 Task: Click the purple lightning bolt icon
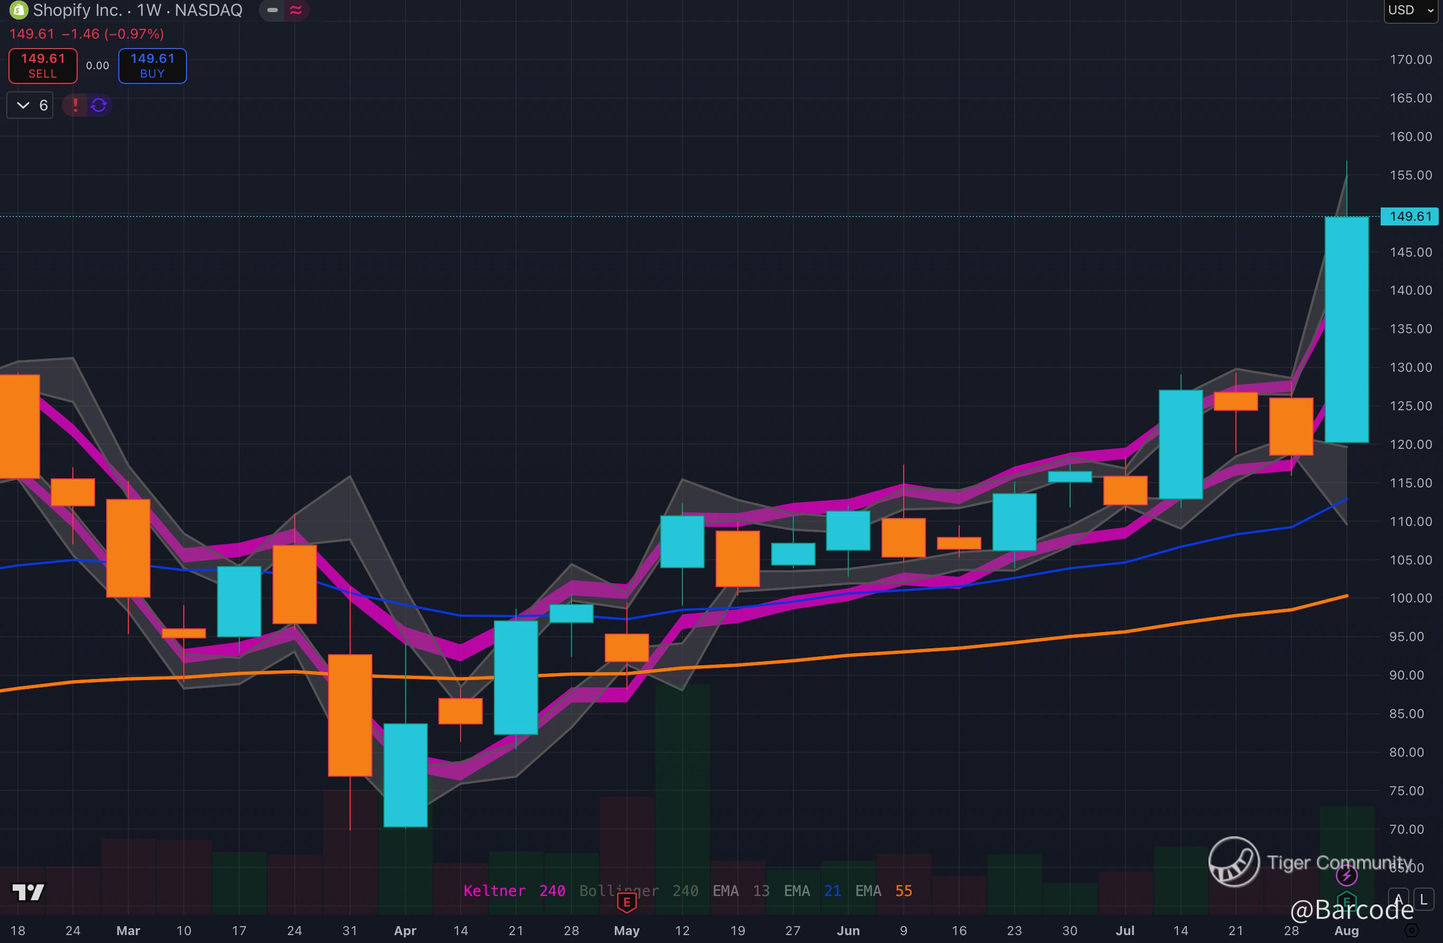coord(1346,875)
